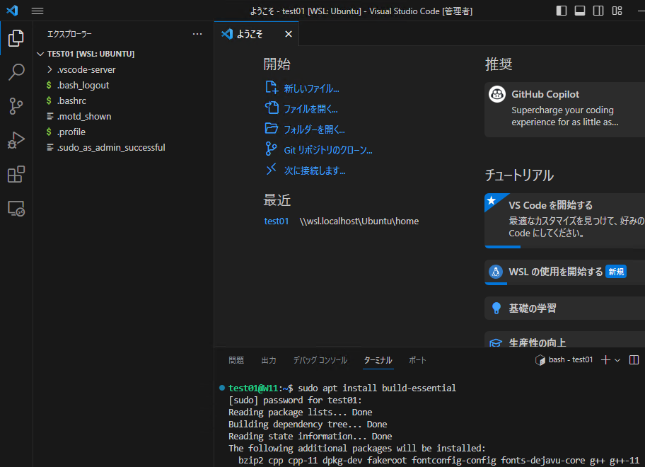645x467 pixels.
Task: Split the terminal with split icon
Action: click(634, 360)
